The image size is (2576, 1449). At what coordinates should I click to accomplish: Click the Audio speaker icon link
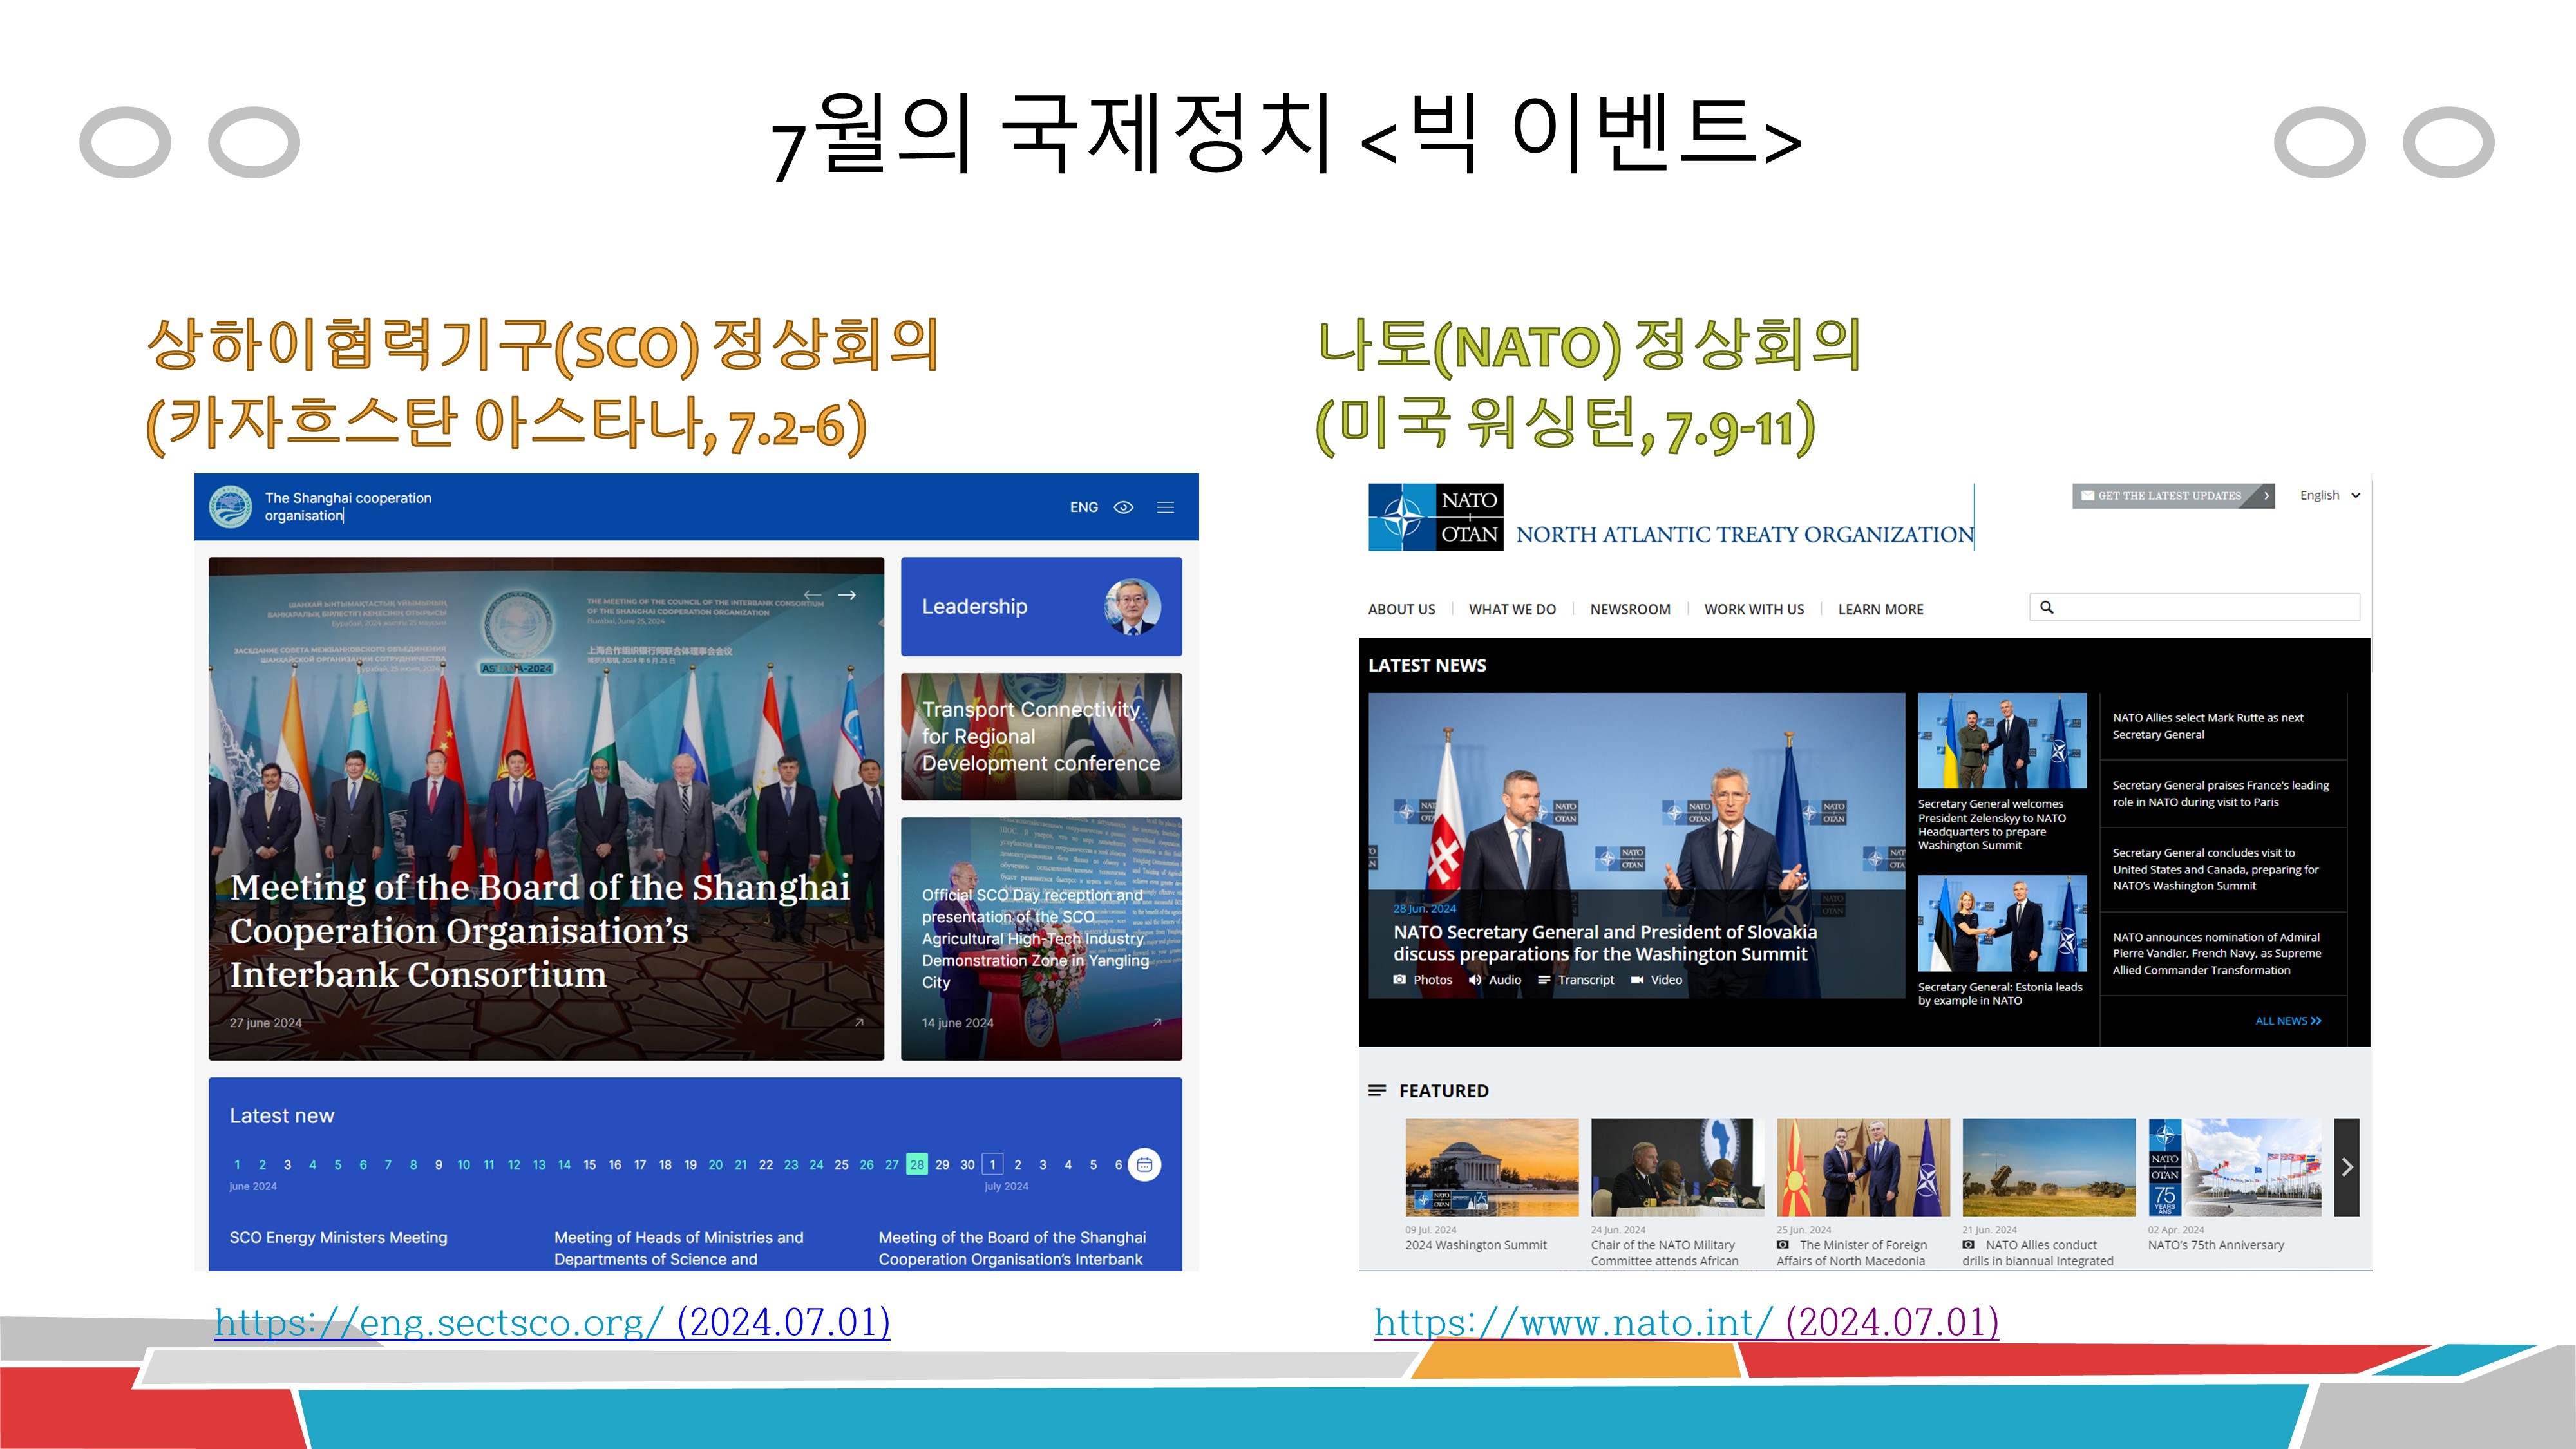[x=1495, y=980]
